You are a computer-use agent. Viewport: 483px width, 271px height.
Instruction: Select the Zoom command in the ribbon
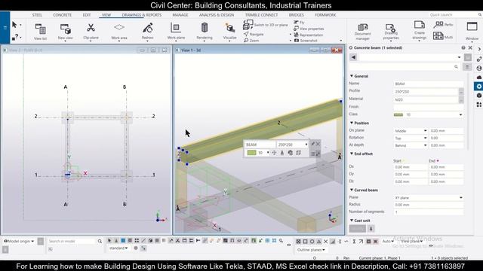(251, 40)
